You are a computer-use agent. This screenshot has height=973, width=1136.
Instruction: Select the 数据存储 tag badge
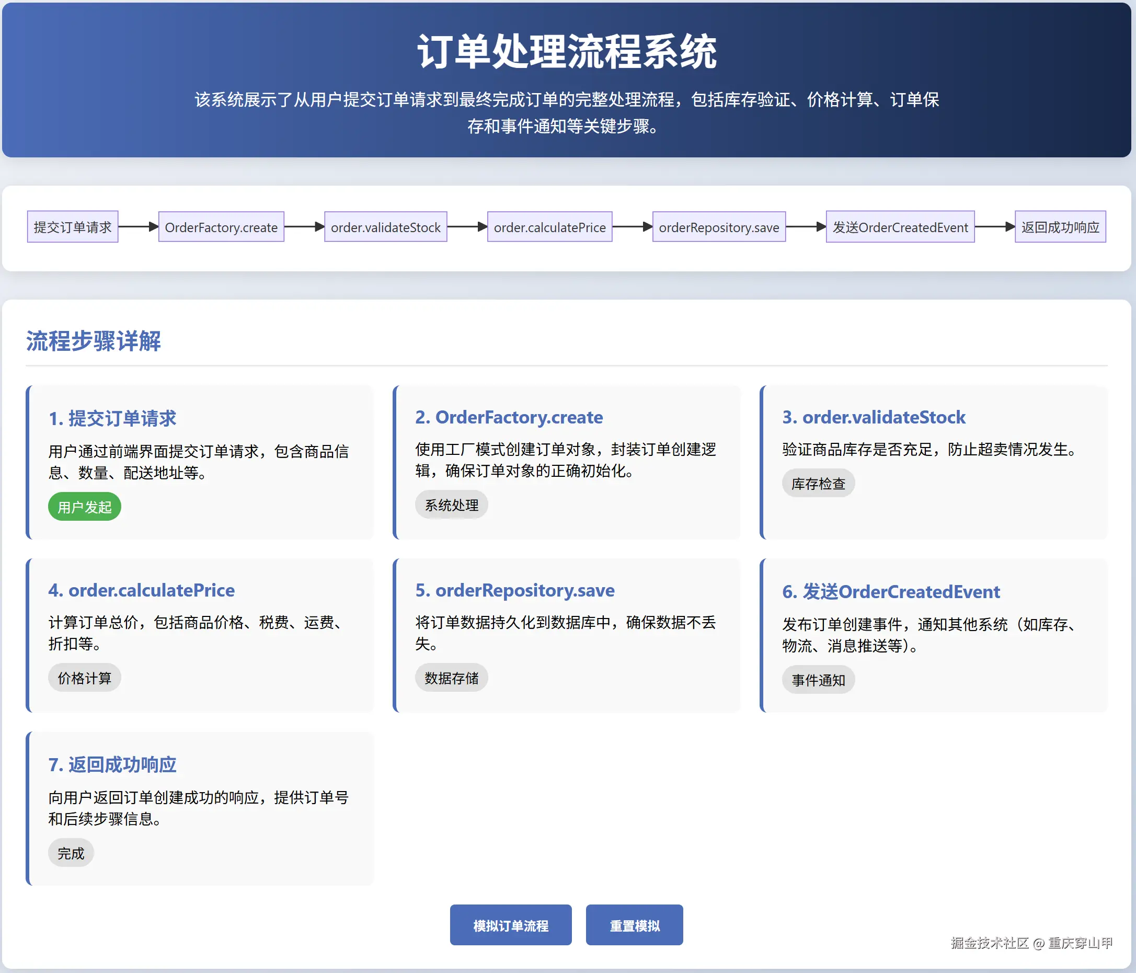coord(451,678)
